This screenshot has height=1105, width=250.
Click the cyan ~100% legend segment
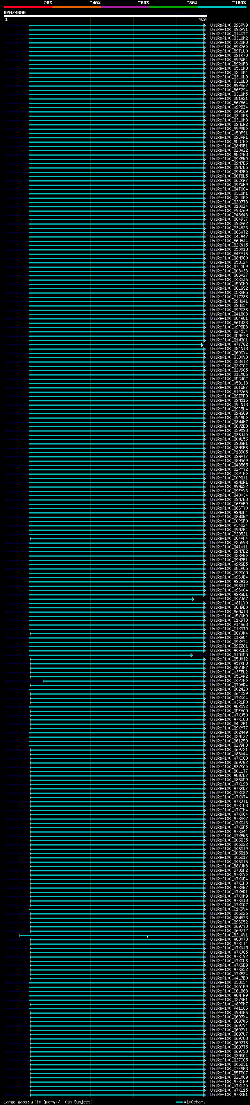[x=222, y=7]
